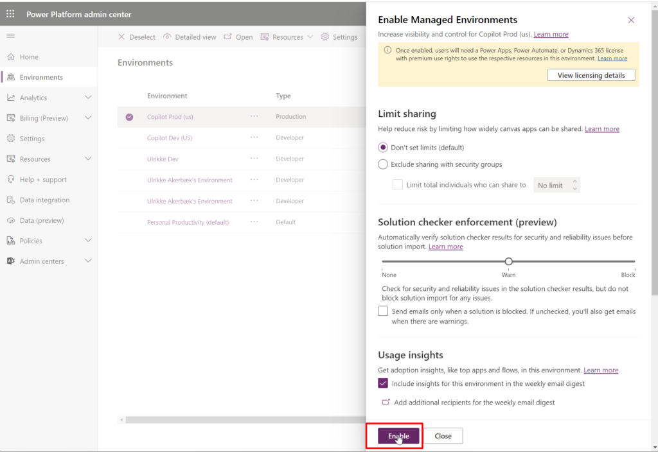Expand the Billing (Preview) chevron

click(88, 118)
